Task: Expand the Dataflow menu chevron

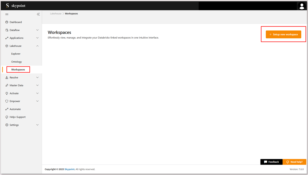Action: [38, 30]
